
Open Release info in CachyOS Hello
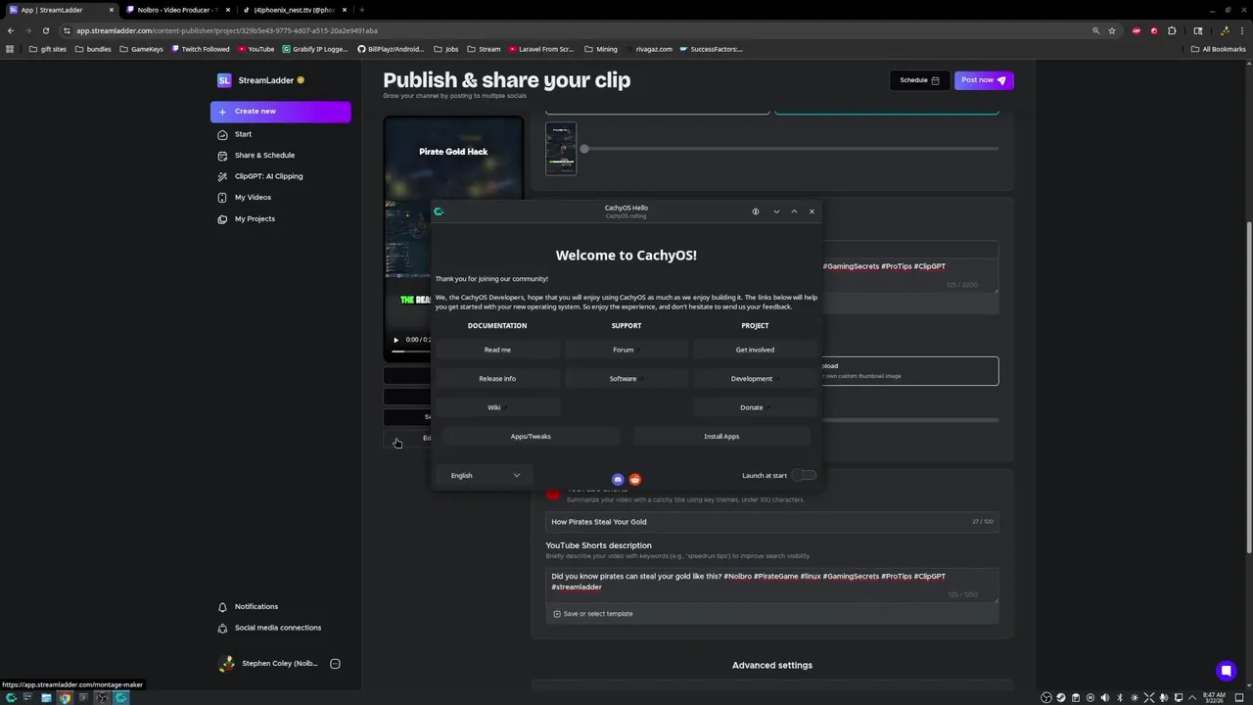tap(497, 379)
